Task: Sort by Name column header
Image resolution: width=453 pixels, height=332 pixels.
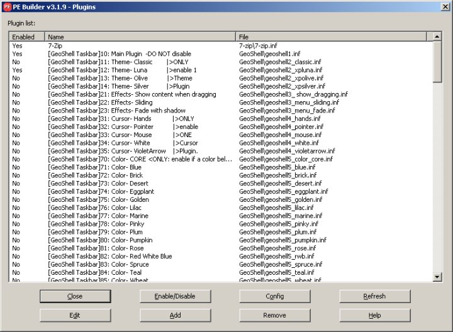Action: [x=140, y=37]
